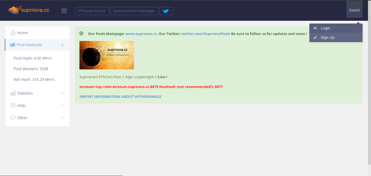Click the Home house icon

13,33
